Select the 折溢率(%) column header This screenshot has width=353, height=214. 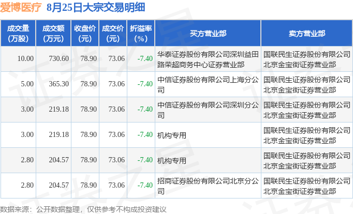[141, 33]
